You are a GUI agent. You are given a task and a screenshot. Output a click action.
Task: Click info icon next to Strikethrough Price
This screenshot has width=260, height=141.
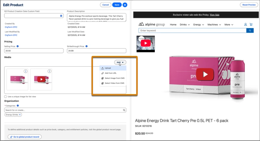pos(86,46)
